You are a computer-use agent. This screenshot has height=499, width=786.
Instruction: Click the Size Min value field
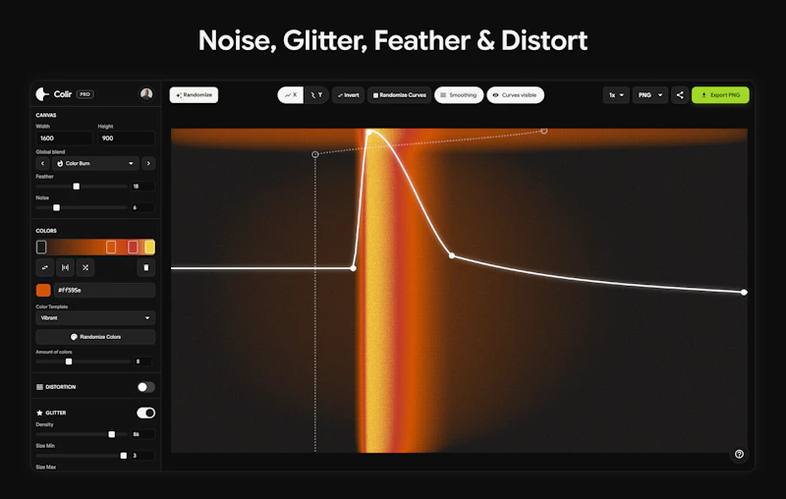(142, 456)
